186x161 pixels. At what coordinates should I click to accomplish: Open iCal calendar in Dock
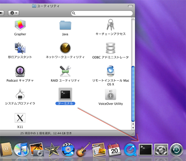114,150
